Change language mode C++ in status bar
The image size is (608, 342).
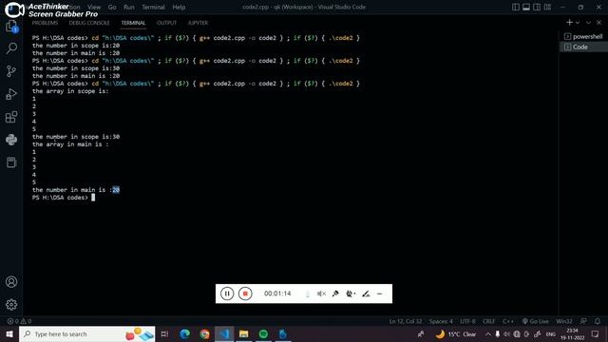pyautogui.click(x=508, y=321)
